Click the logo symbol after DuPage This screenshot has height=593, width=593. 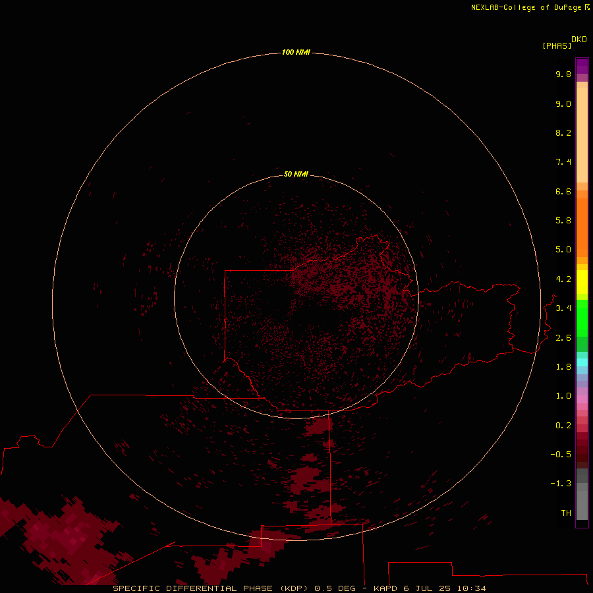pos(587,7)
